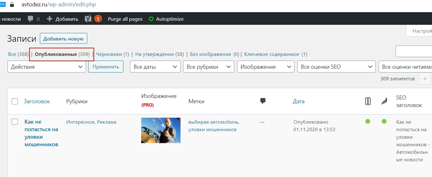Open the Все даты dropdown filter
Screen dimensions: 432x177
tap(155, 67)
